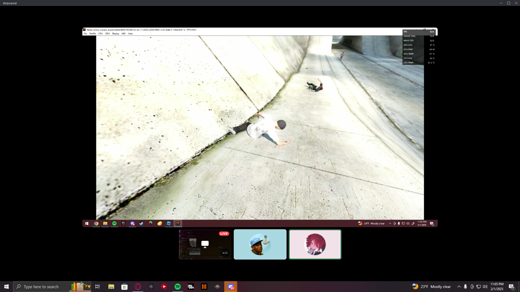
Task: Open the atom-shaped app in taskbar
Action: coord(151,287)
